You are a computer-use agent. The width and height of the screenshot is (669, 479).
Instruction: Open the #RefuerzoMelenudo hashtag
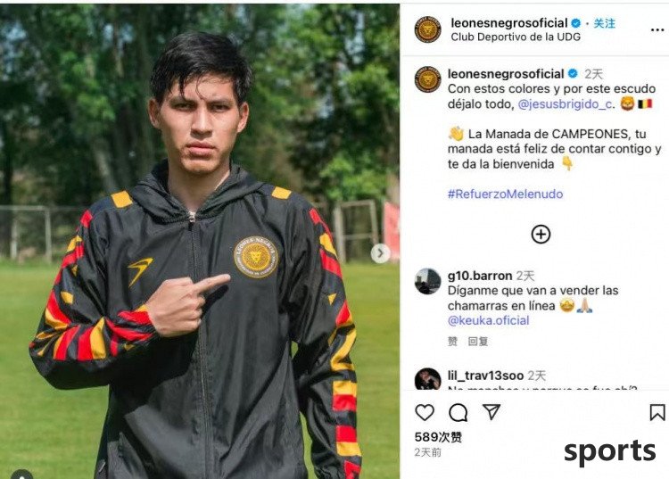point(505,194)
